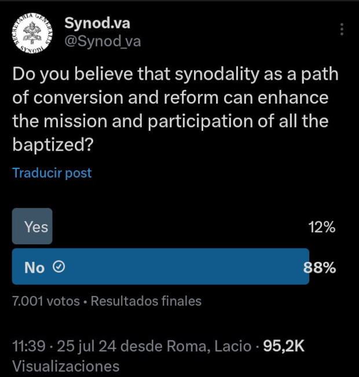The image size is (359, 377).
Task: Open the 11:39 timestamp link
Action: (x=28, y=346)
